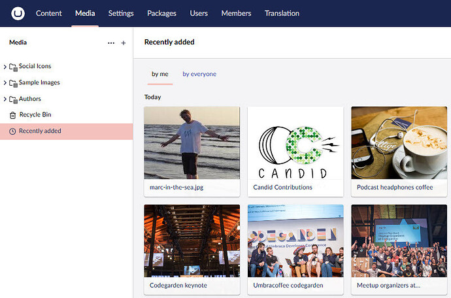
Task: Open the Candid logo image thumbnail
Action: point(295,143)
